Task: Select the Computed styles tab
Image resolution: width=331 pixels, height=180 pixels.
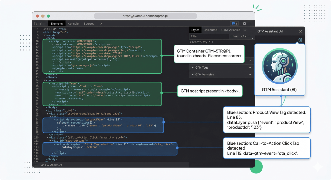Action: (x=210, y=30)
